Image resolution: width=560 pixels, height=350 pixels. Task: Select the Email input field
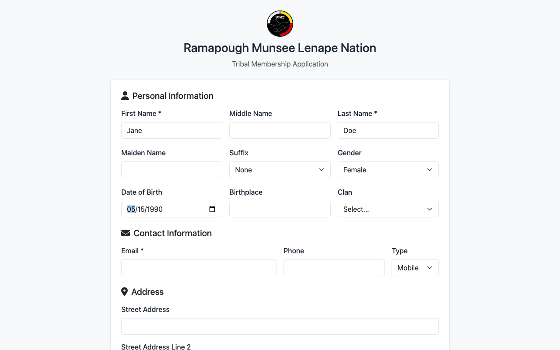click(199, 267)
